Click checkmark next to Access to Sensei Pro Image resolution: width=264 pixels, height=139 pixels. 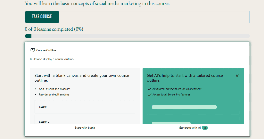(149, 95)
